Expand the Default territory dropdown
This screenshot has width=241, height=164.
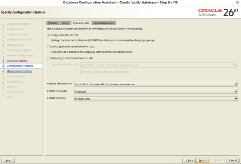(x=156, y=99)
